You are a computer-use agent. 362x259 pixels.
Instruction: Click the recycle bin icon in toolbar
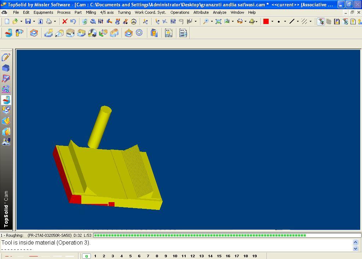tap(84, 22)
